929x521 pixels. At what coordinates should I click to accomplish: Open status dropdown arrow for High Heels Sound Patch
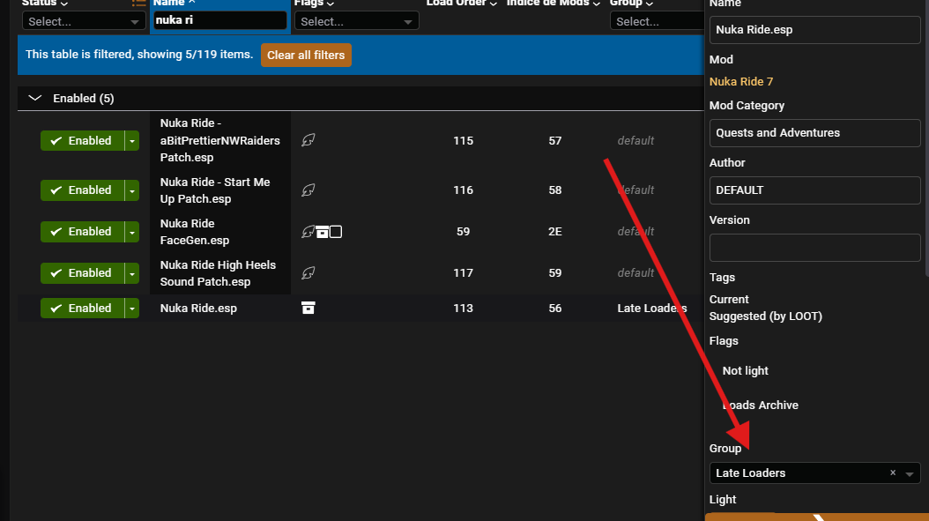point(132,273)
